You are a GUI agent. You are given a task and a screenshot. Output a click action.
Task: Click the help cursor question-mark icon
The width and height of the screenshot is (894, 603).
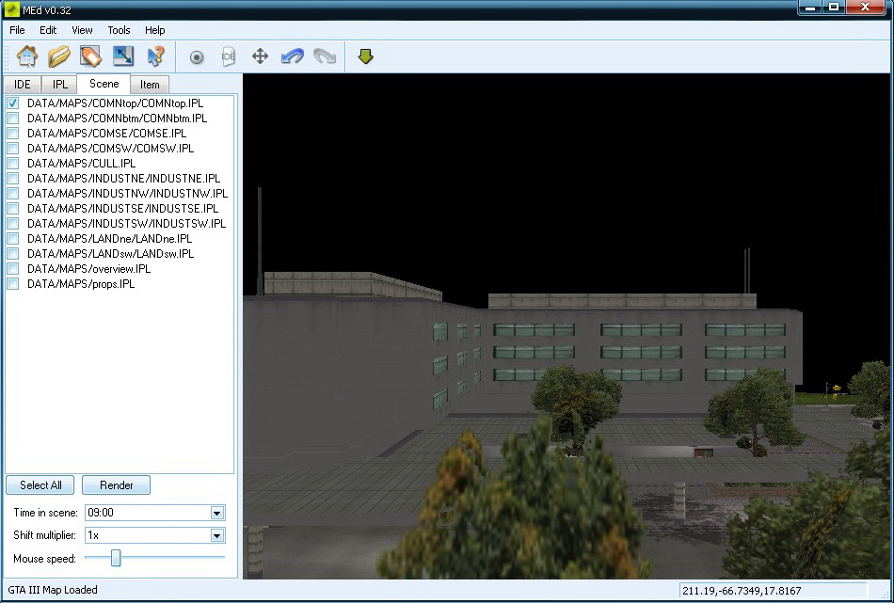(155, 56)
